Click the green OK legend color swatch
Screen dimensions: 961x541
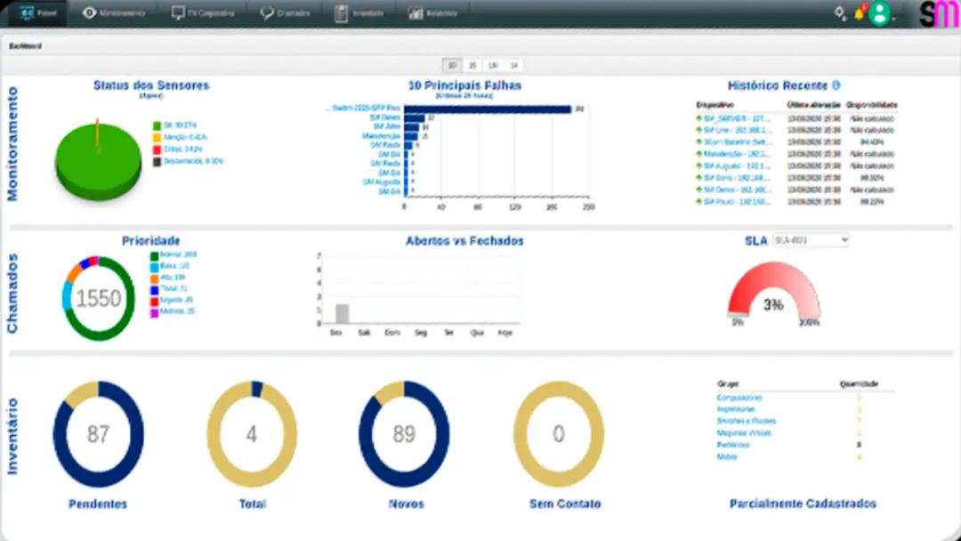click(157, 126)
